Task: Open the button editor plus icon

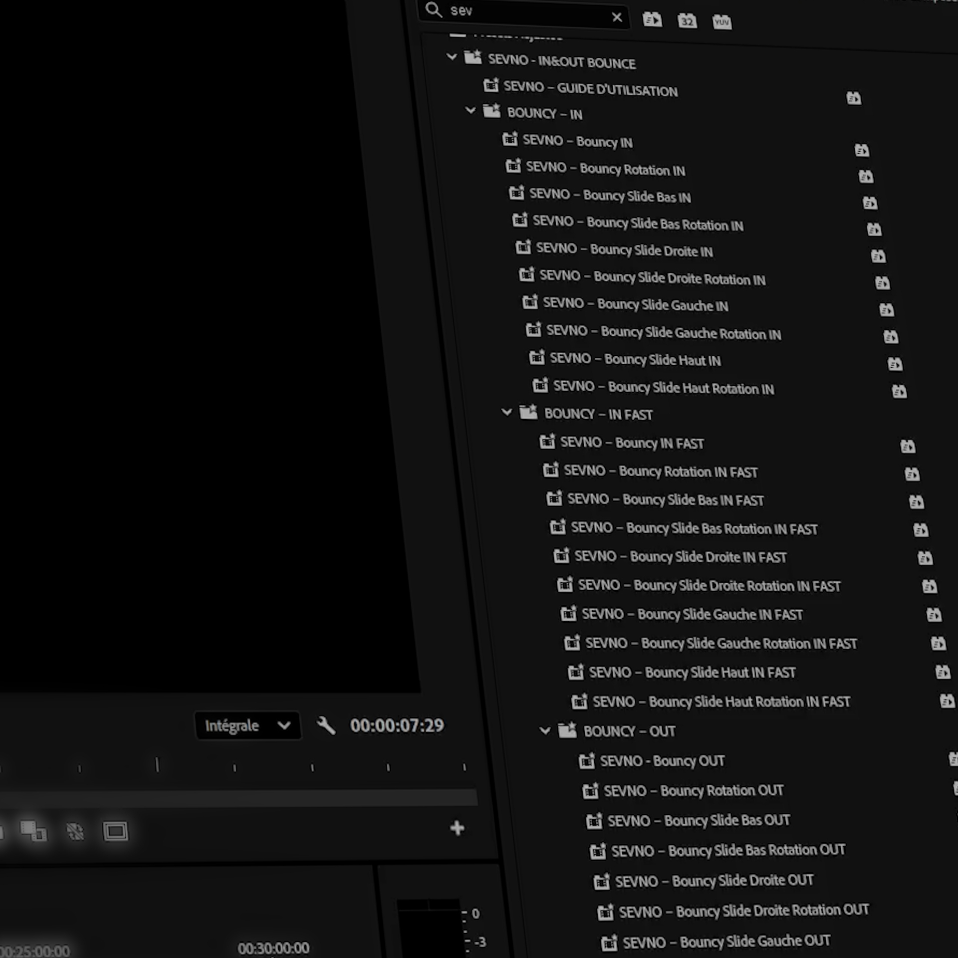Action: [457, 828]
